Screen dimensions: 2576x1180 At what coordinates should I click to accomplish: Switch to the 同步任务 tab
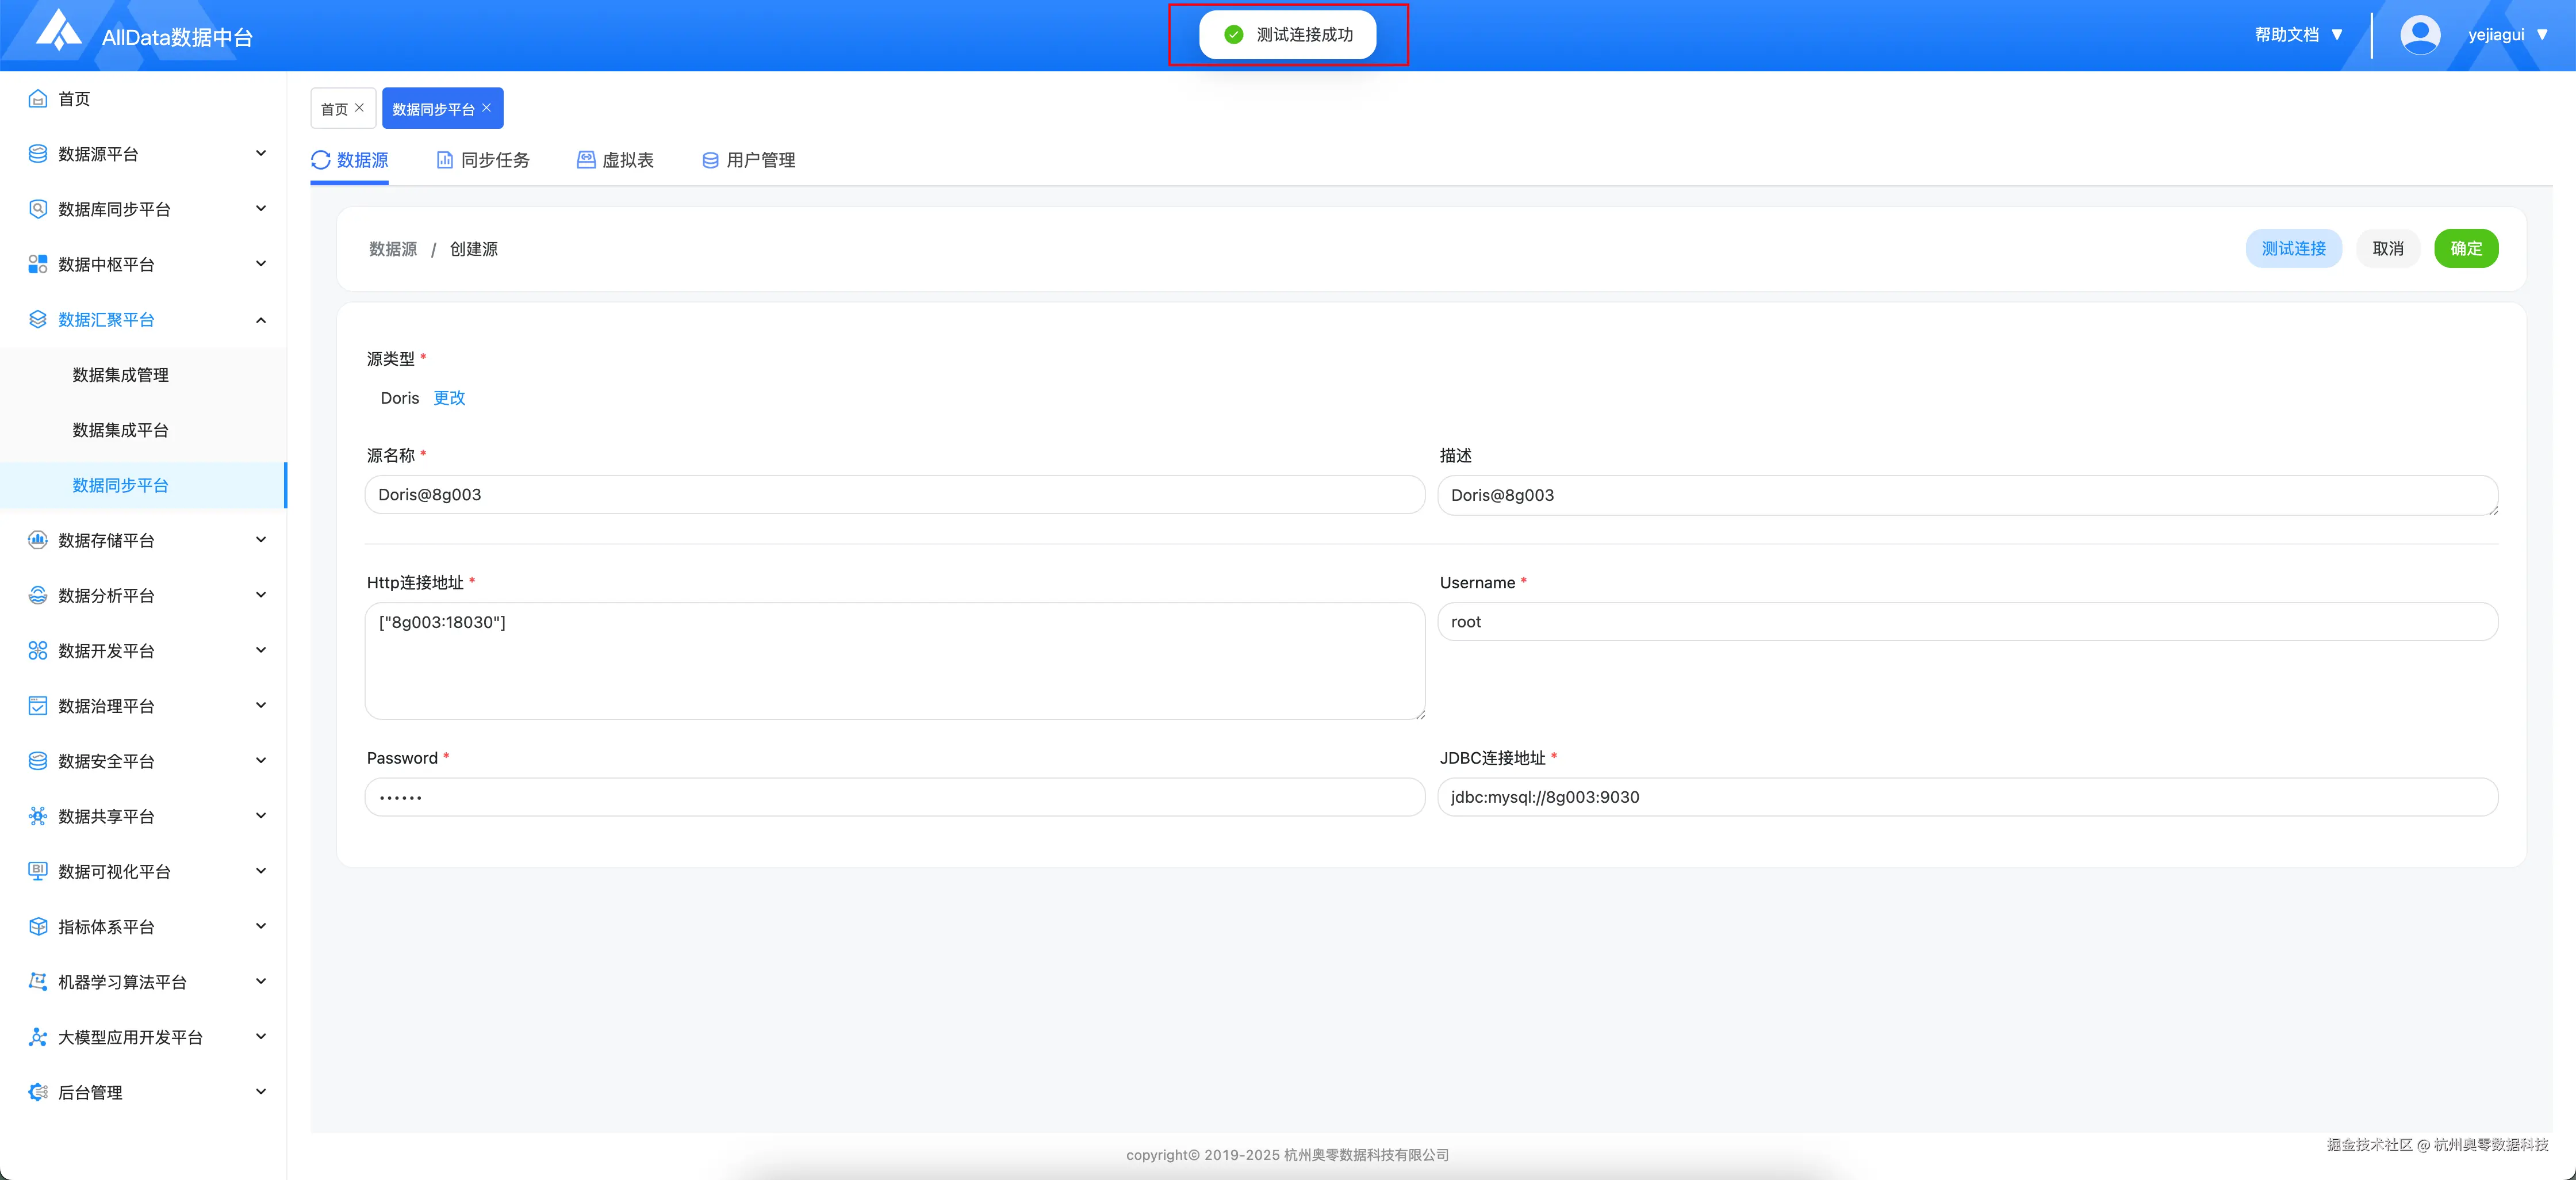[x=484, y=160]
